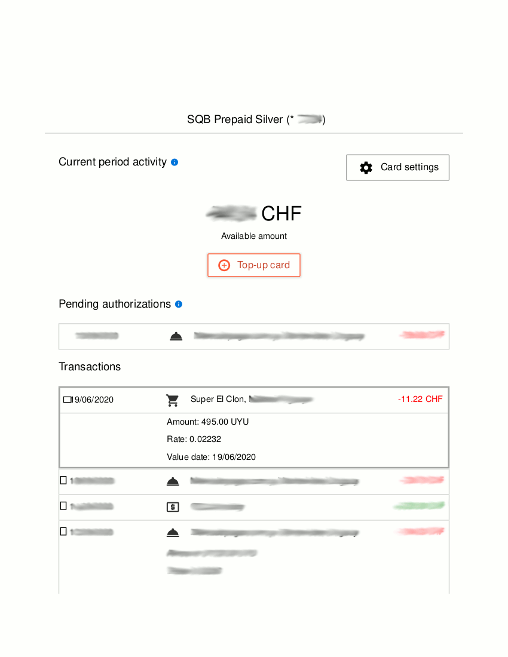Viewport: 508px width, 657px height.
Task: Toggle the expander of the last transaction row
Action: click(64, 531)
